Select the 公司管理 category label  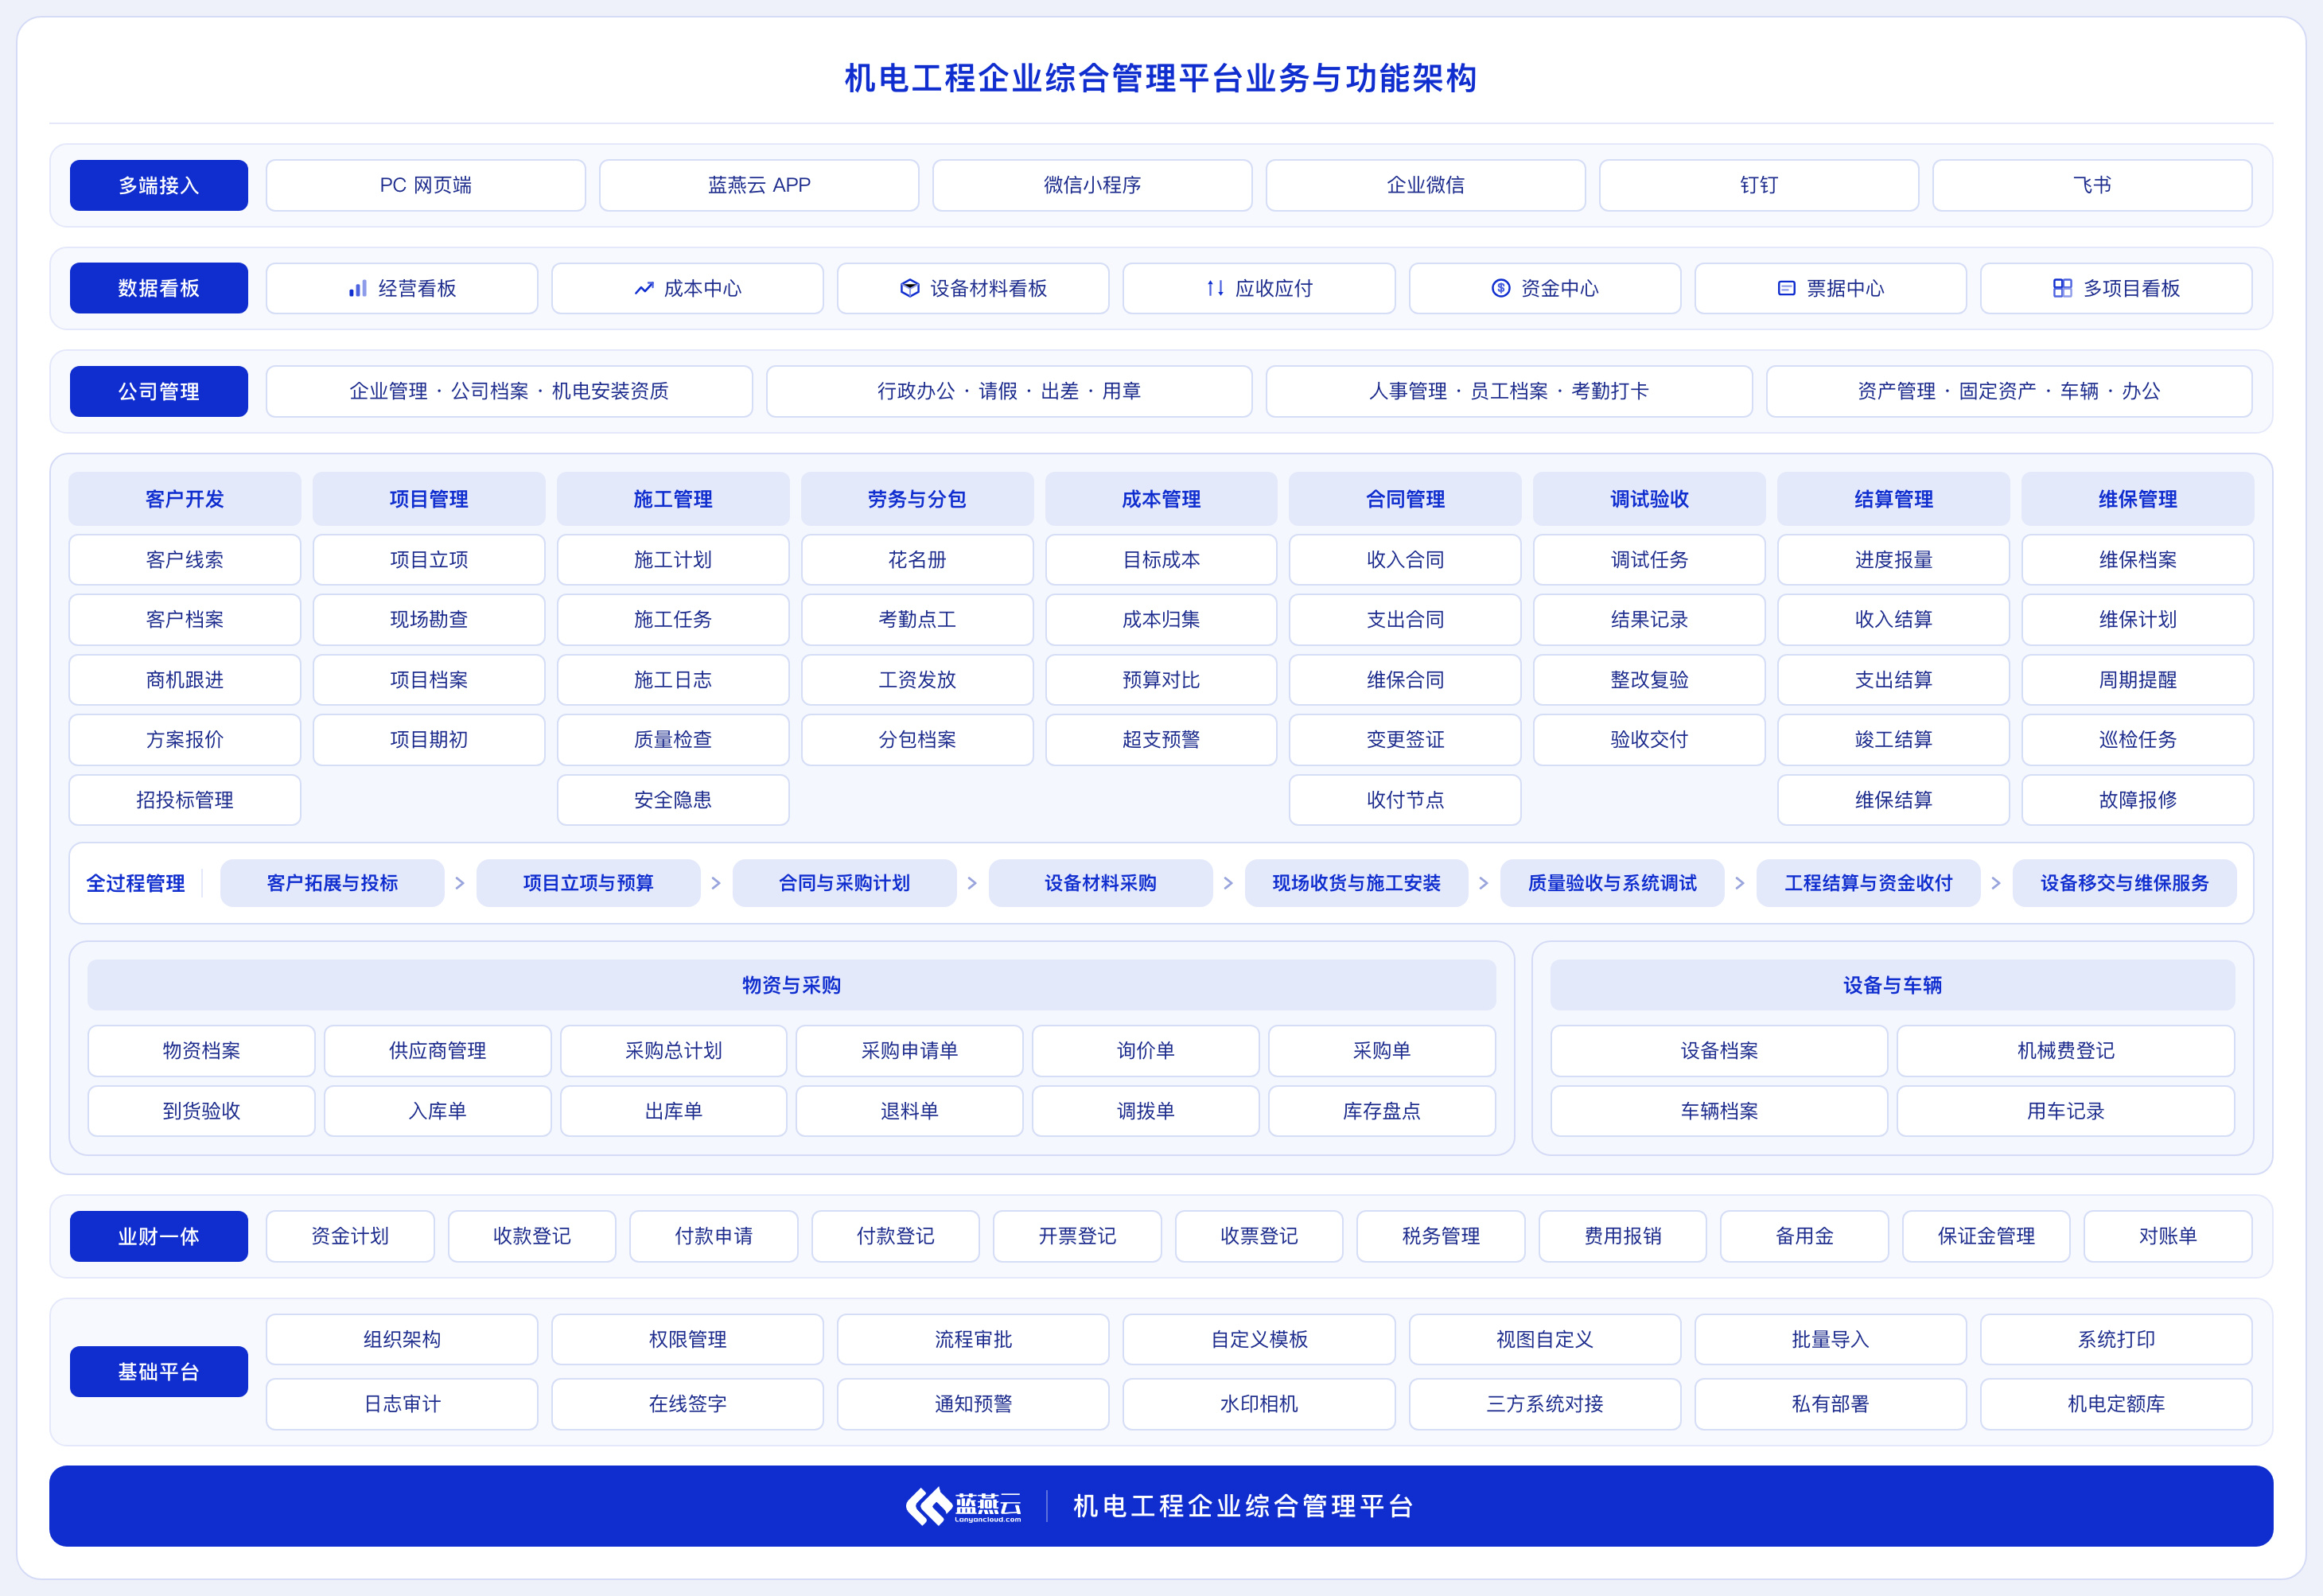tap(159, 391)
